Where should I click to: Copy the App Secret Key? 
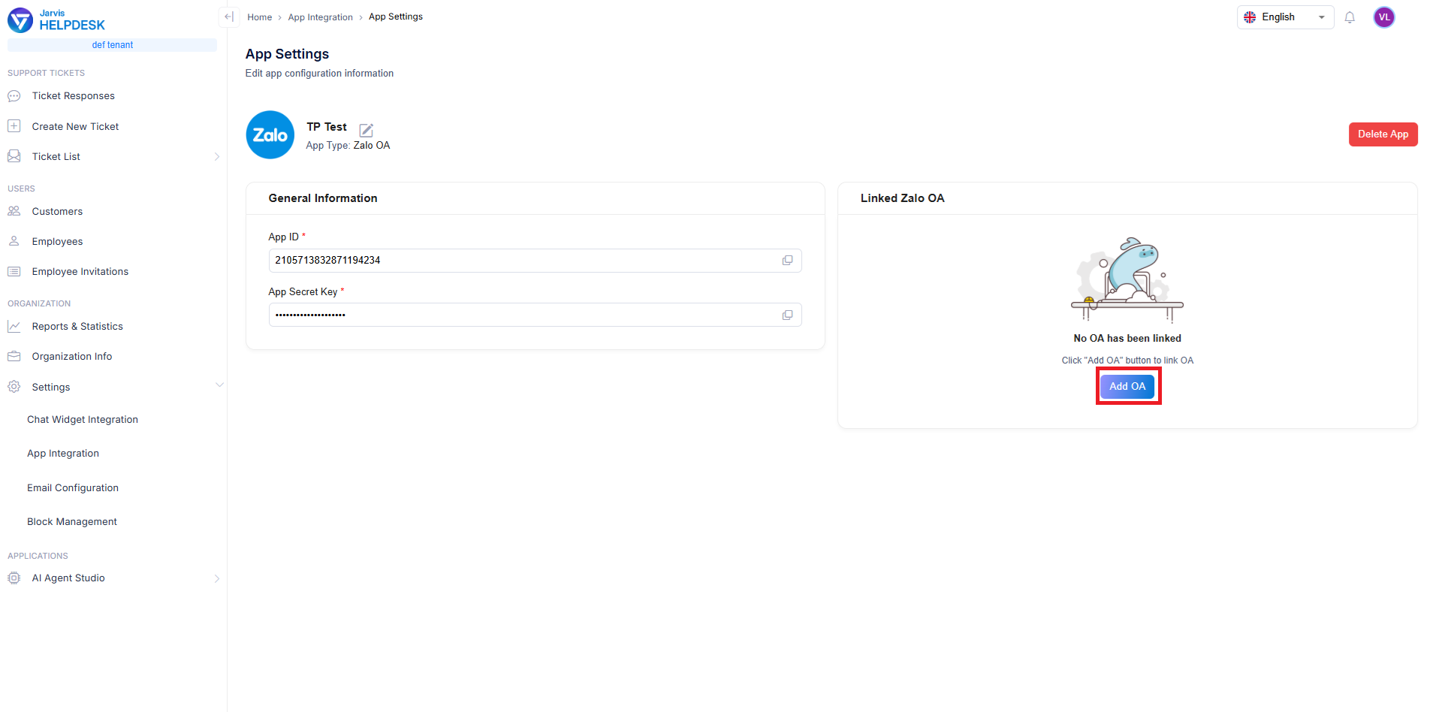(x=787, y=315)
